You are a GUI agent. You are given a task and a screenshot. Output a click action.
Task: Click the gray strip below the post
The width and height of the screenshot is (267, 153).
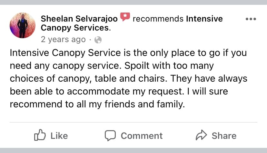coord(133,150)
